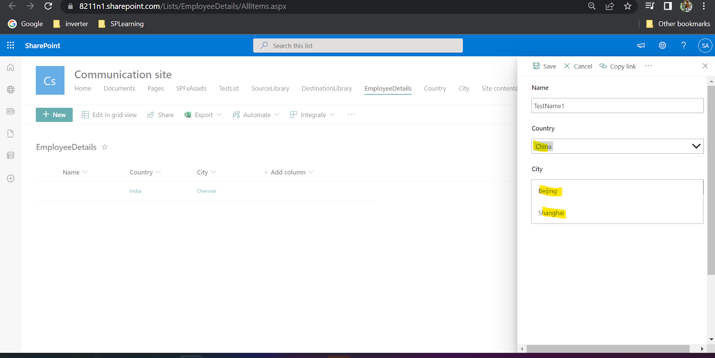Viewport: 715px width, 358px height.
Task: Favorite EmployeeDetails list with star
Action: tap(105, 147)
